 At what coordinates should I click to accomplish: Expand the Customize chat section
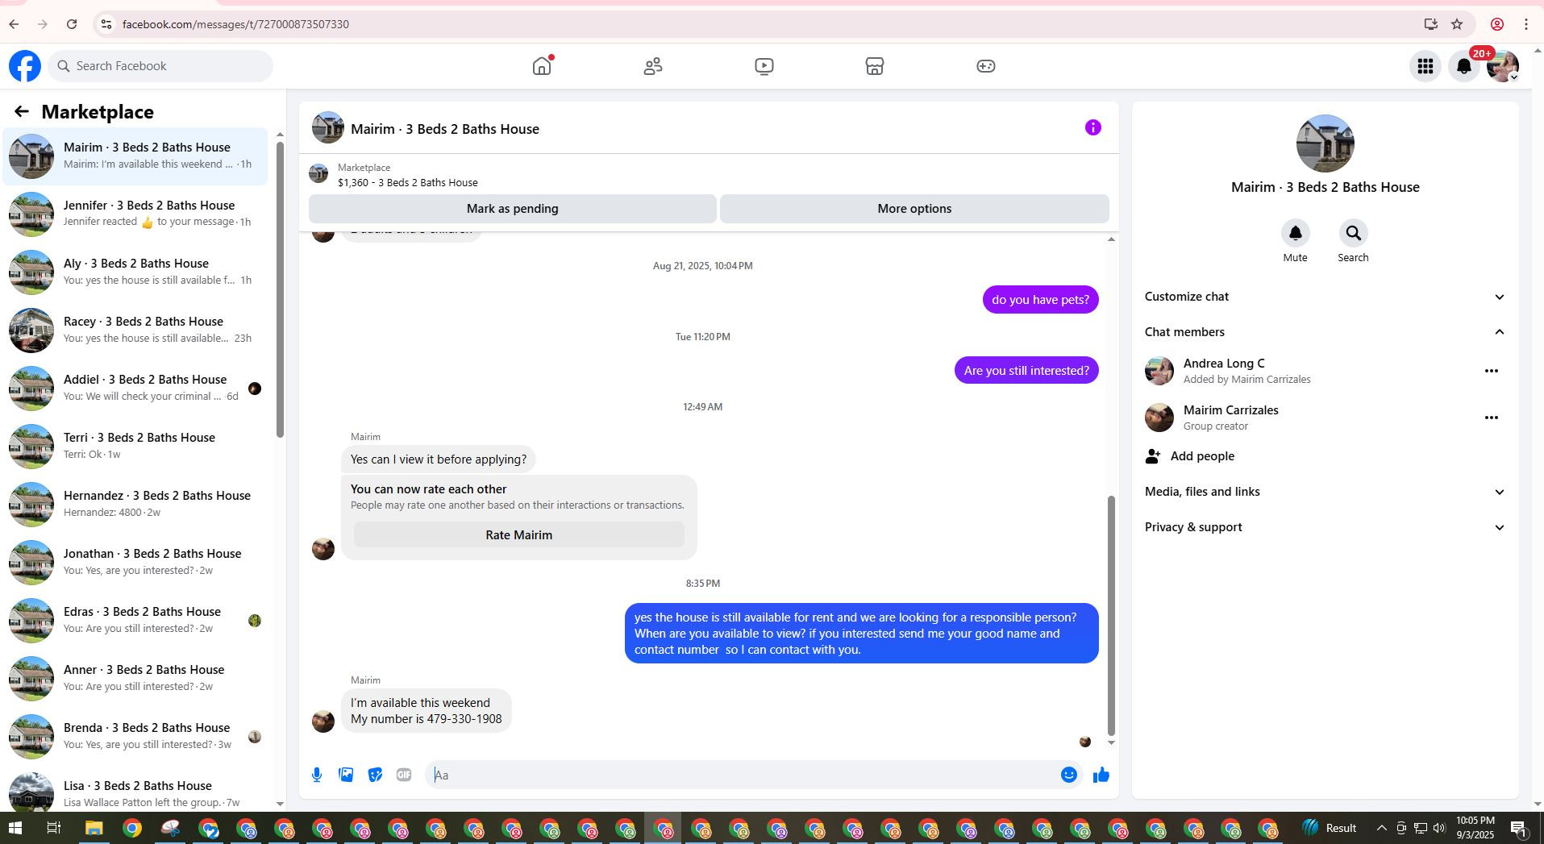(1326, 297)
